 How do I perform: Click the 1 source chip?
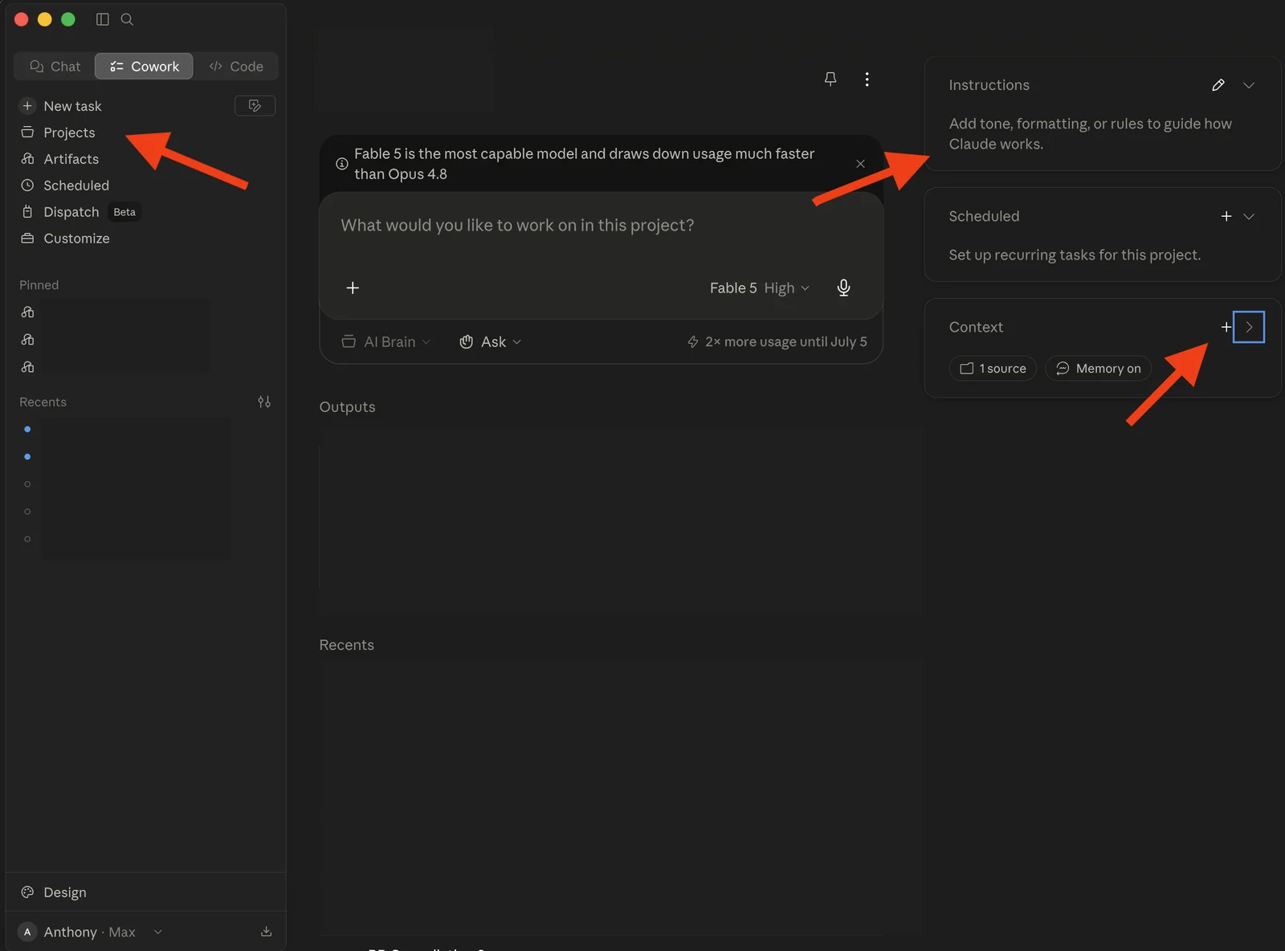[x=993, y=369]
